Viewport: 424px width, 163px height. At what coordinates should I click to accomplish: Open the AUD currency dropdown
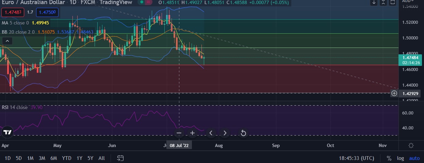pyautogui.click(x=408, y=1)
